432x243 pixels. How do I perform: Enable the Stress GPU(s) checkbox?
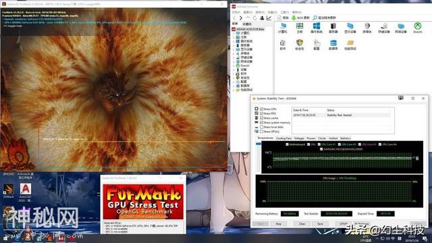(261, 132)
